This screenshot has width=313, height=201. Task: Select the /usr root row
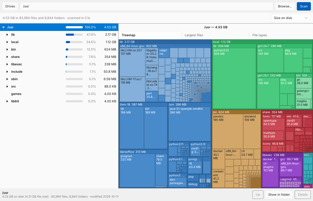tap(59, 27)
